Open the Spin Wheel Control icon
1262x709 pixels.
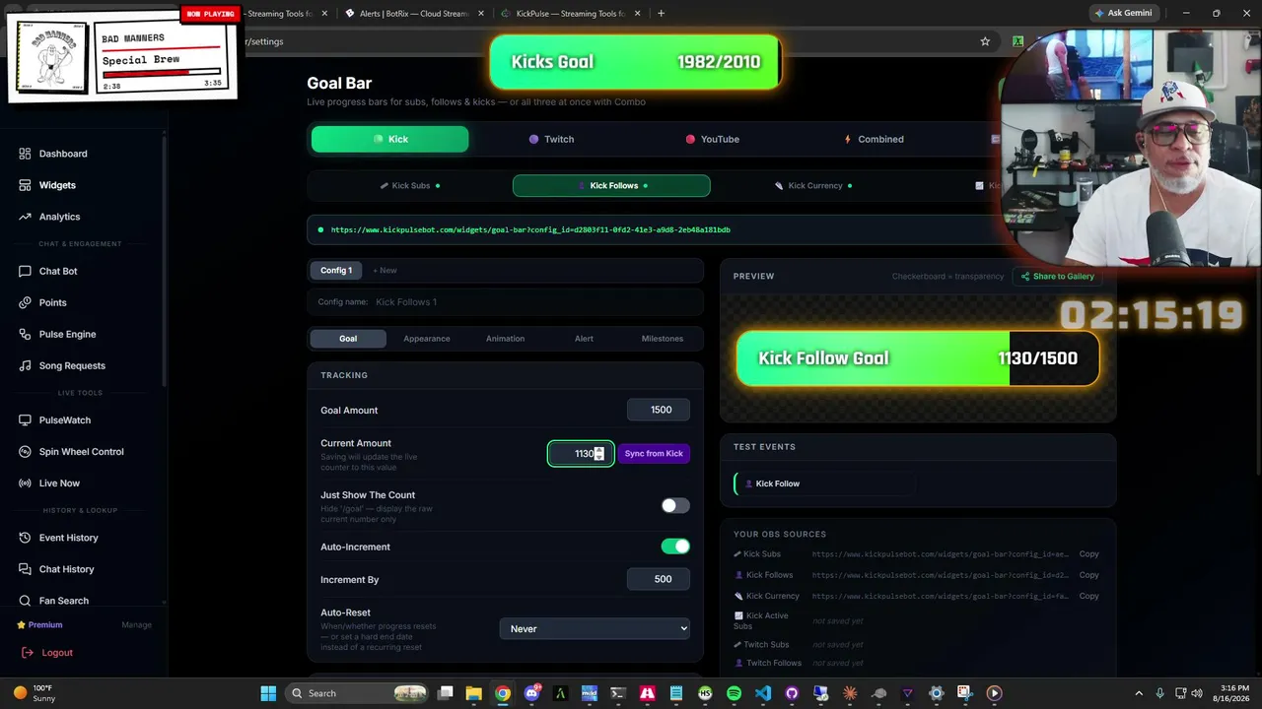coord(25,452)
